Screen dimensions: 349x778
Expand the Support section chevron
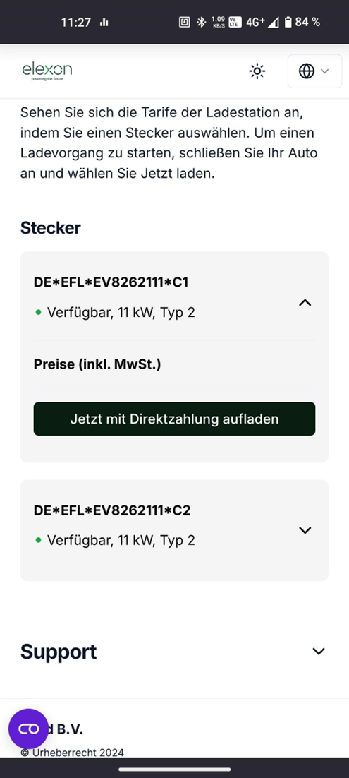click(319, 652)
